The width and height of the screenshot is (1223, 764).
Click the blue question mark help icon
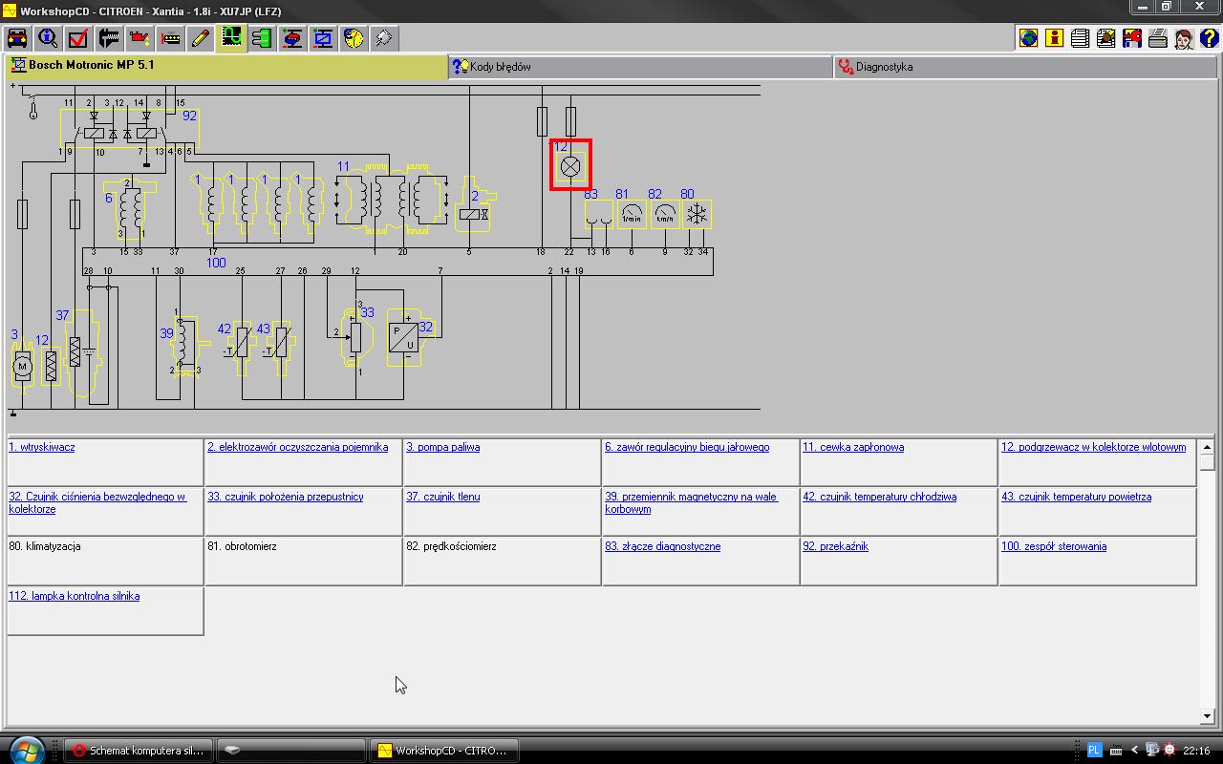coord(1209,38)
